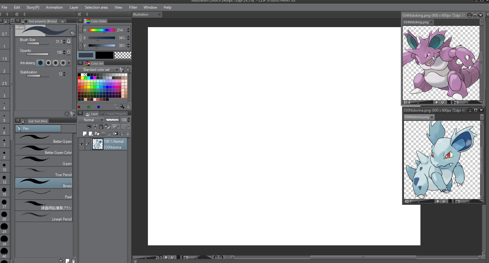The width and height of the screenshot is (489, 263).
Task: Click Add color set icon beside wrench
Action: 128,70
